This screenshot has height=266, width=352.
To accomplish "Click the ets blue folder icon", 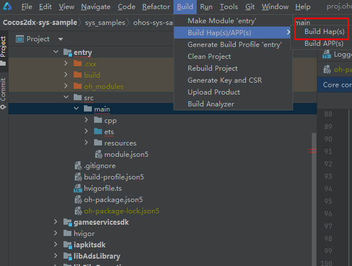I will pos(98,131).
